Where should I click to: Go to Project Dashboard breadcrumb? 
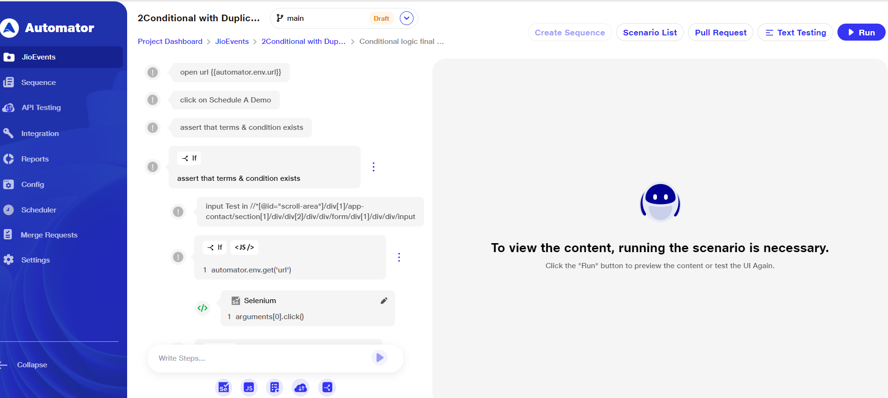(170, 42)
